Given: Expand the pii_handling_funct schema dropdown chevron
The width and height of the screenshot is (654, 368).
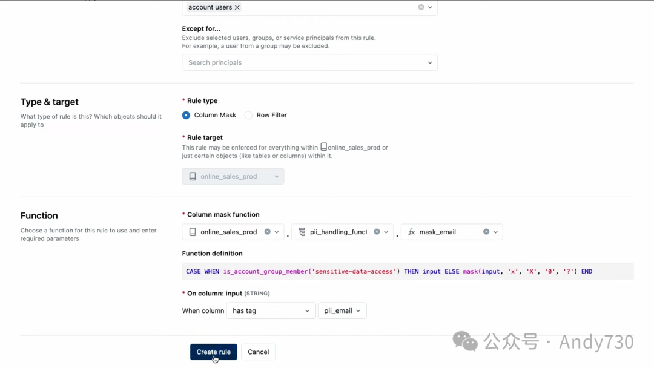Looking at the screenshot, I should pyautogui.click(x=386, y=232).
